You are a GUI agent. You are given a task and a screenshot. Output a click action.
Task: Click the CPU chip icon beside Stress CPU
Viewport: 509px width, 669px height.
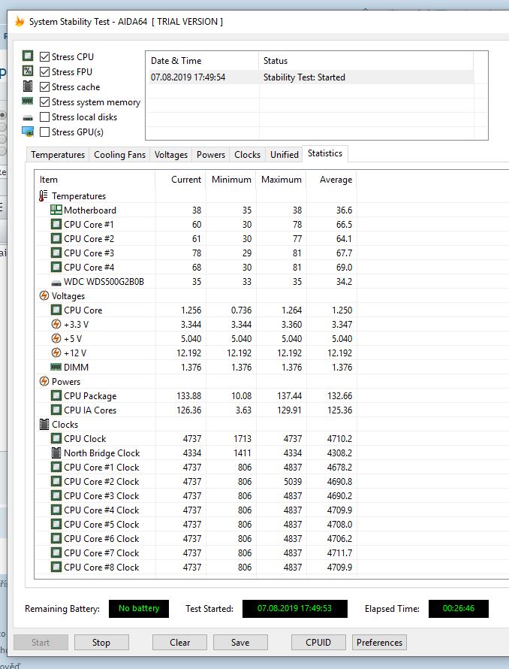[28, 56]
